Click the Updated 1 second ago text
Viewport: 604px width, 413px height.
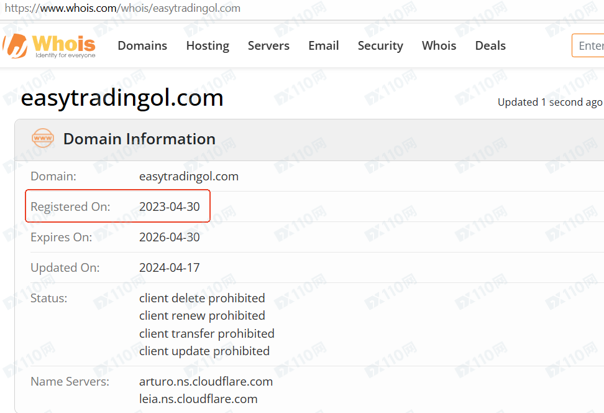[549, 102]
